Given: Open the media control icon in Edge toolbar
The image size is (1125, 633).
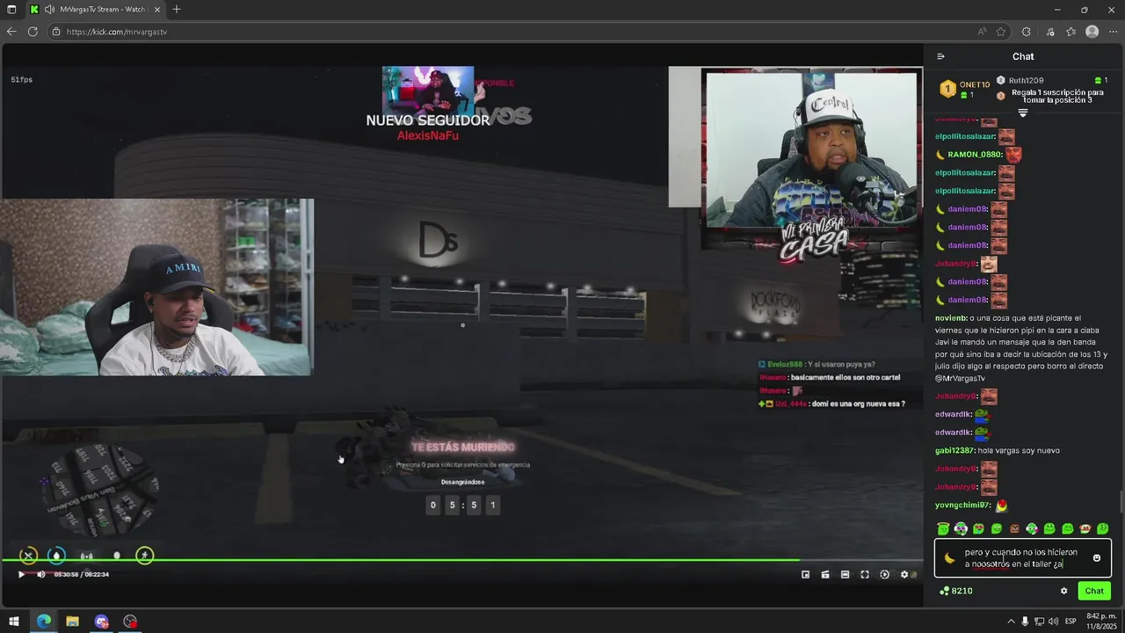Looking at the screenshot, I should point(1050,32).
